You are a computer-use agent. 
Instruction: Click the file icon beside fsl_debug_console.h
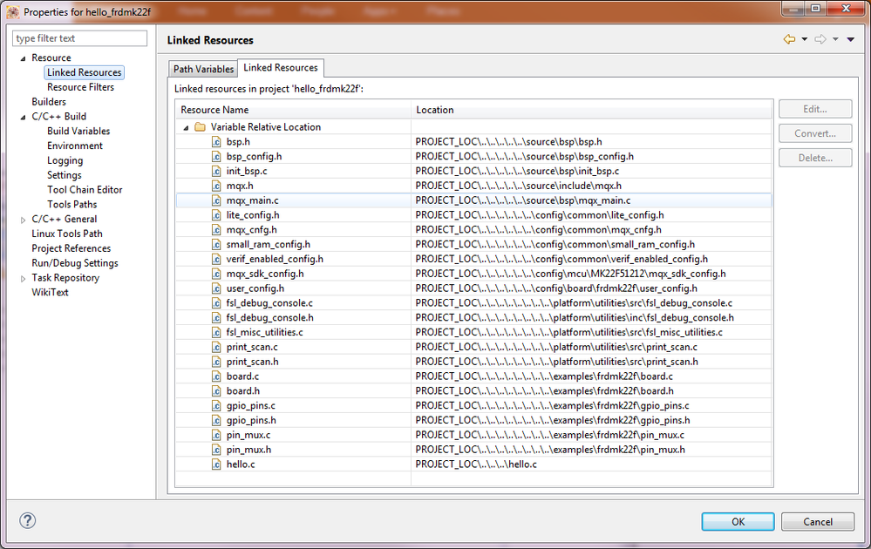[216, 317]
